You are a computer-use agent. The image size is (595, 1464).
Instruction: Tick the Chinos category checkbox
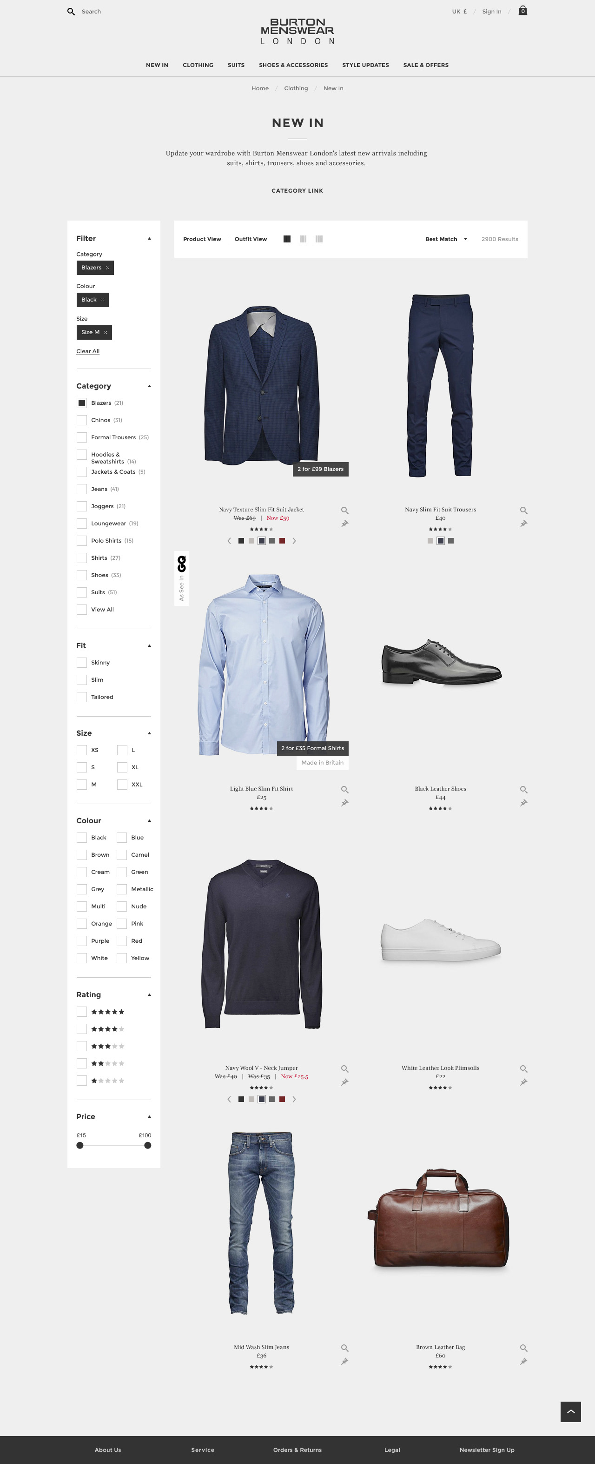(82, 420)
